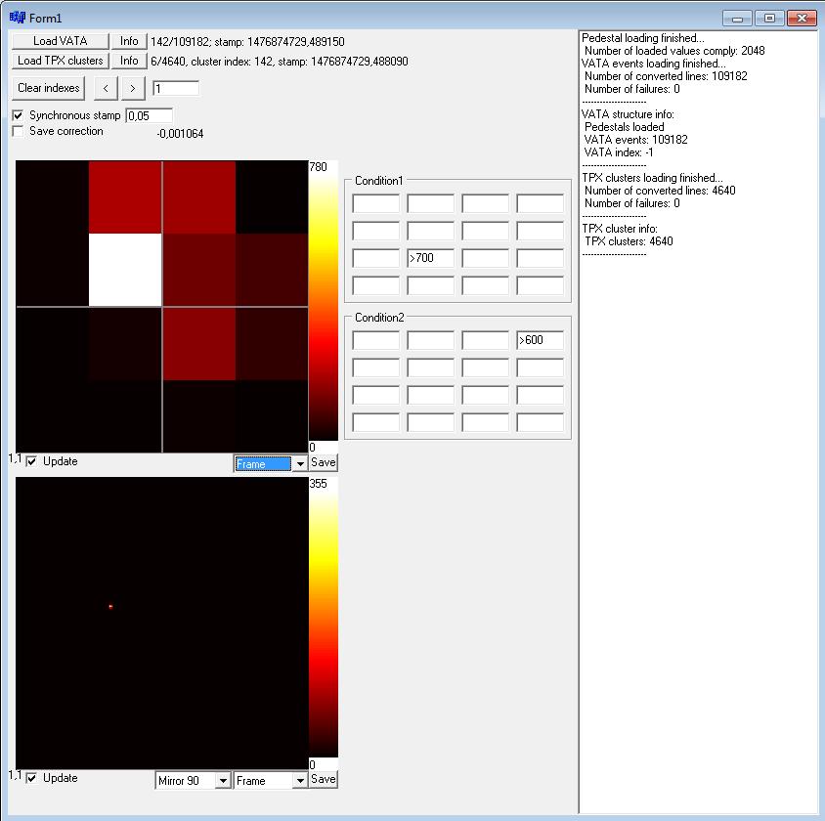Image resolution: width=825 pixels, height=821 pixels.
Task: Open Info beside Load TPX clusters
Action: click(129, 61)
